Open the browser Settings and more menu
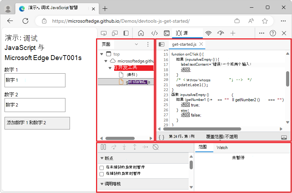The image size is (292, 193). pyautogui.click(x=283, y=21)
